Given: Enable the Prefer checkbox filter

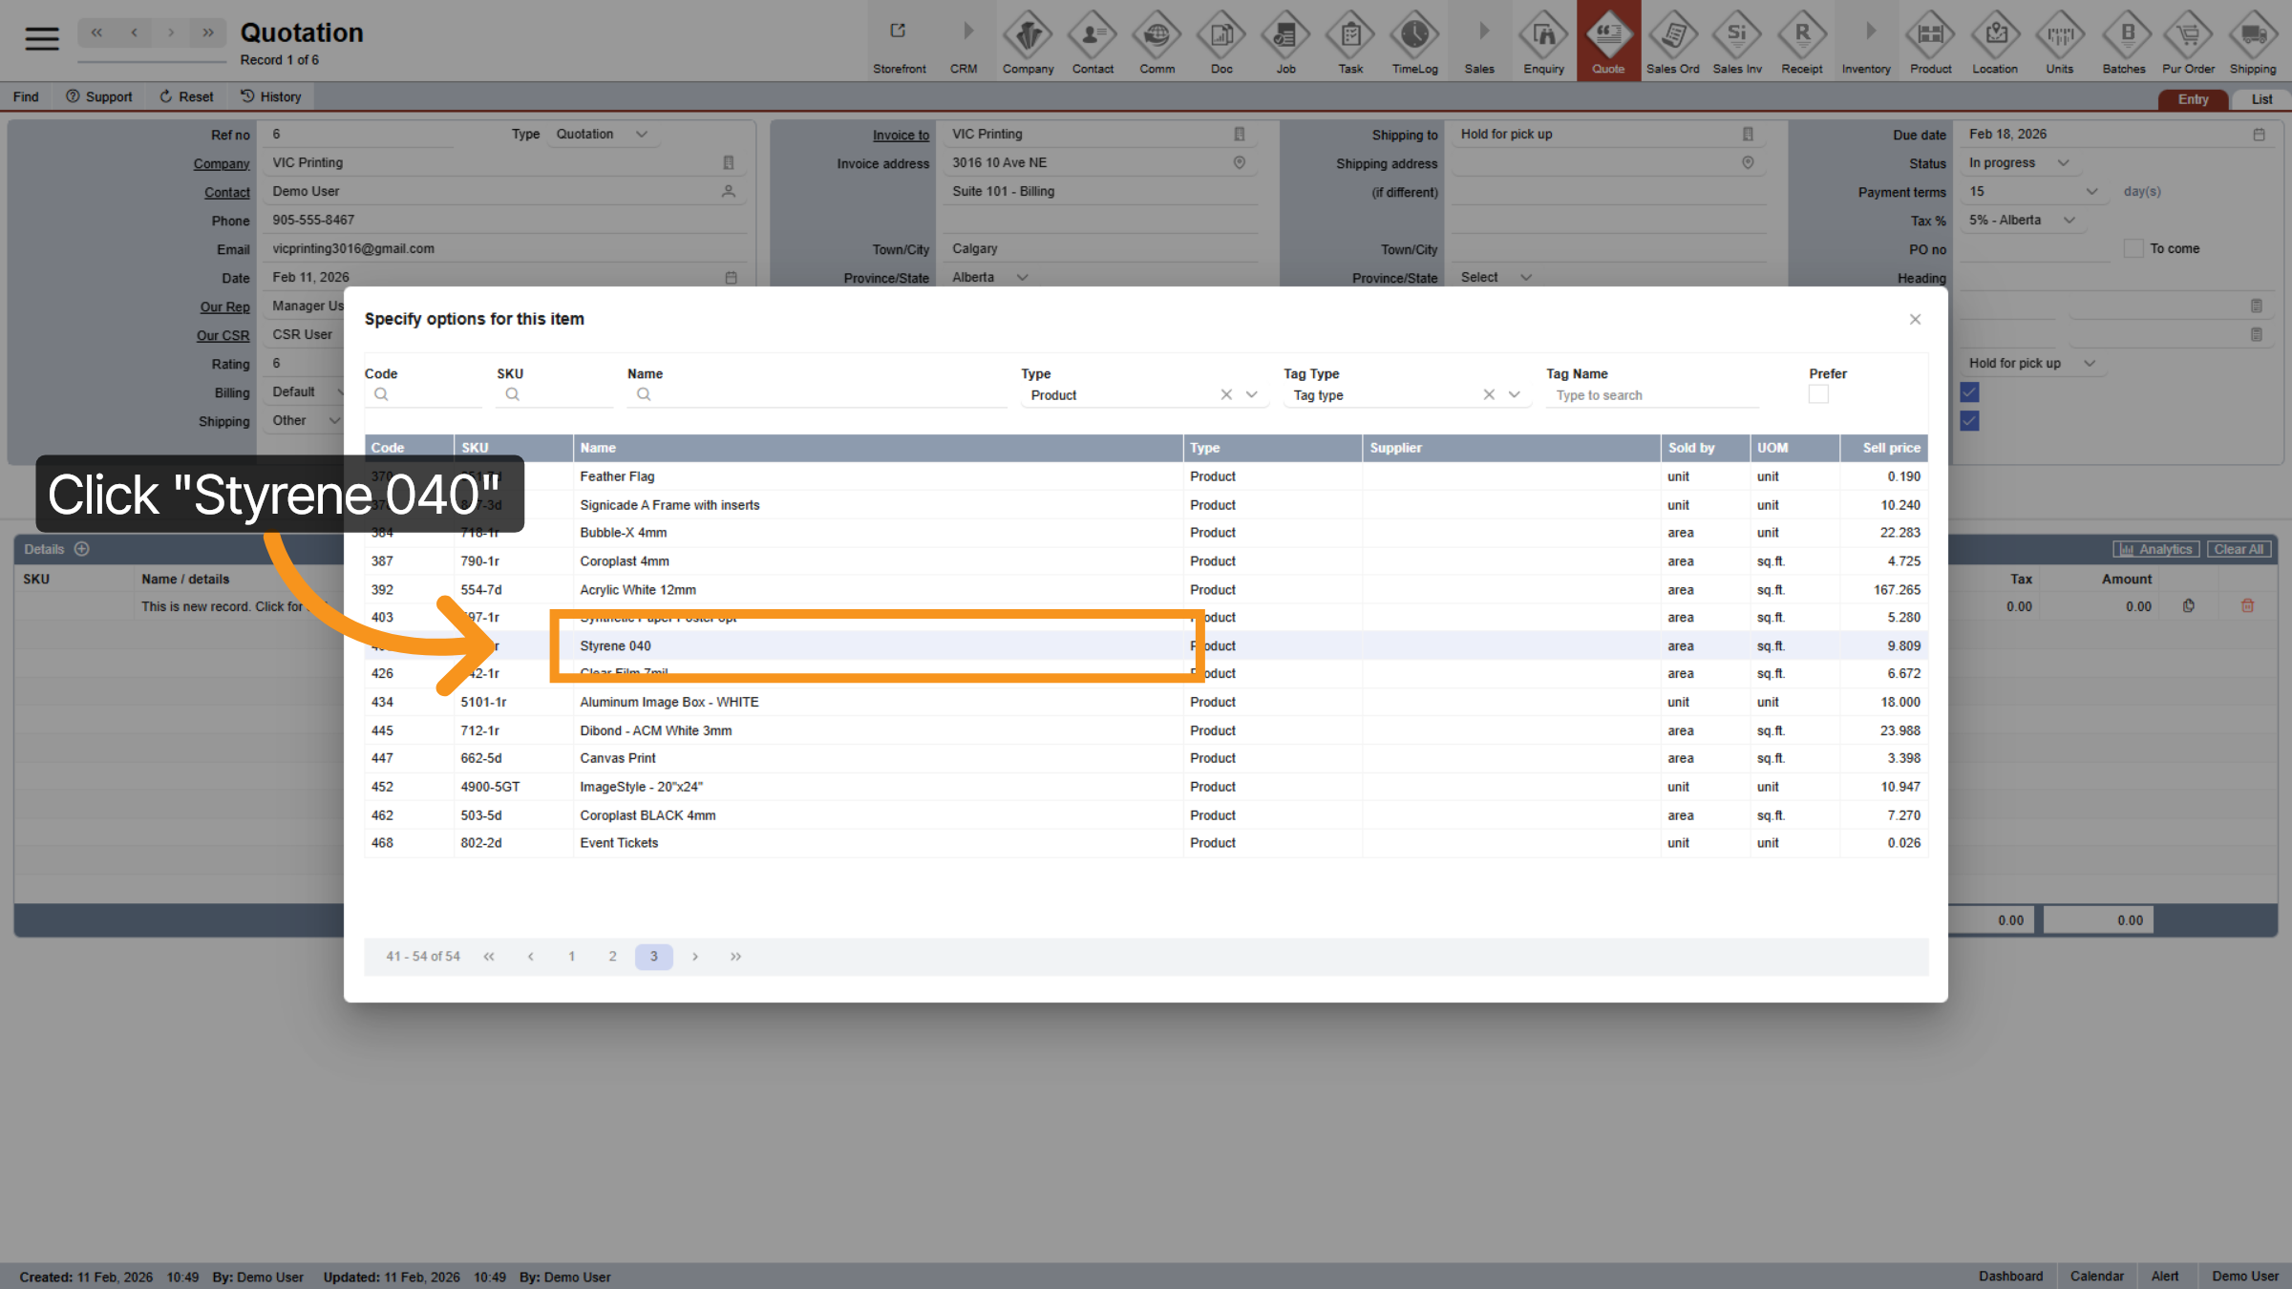Looking at the screenshot, I should click(x=1818, y=394).
